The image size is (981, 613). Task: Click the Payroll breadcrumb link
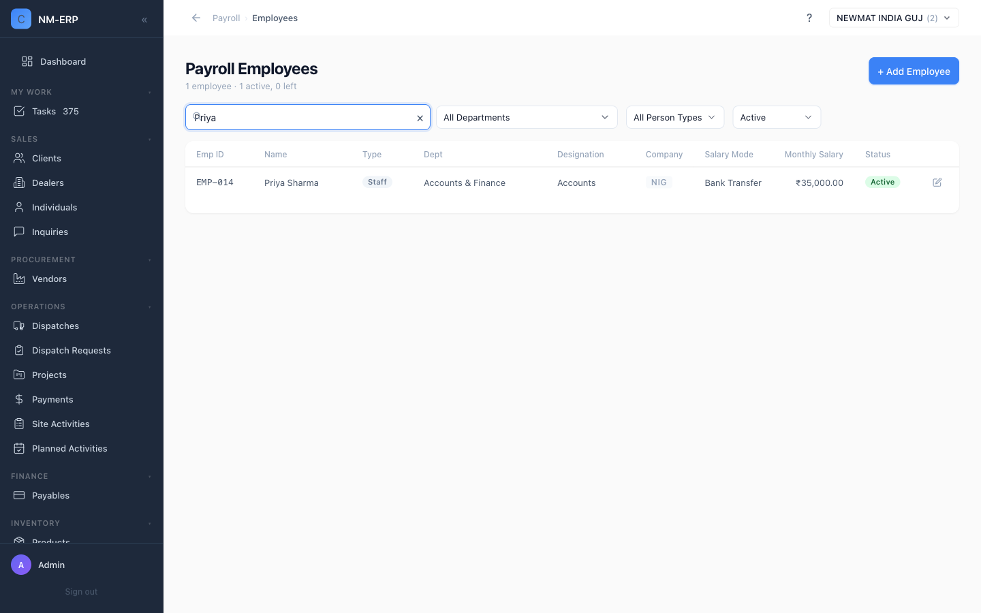[226, 18]
